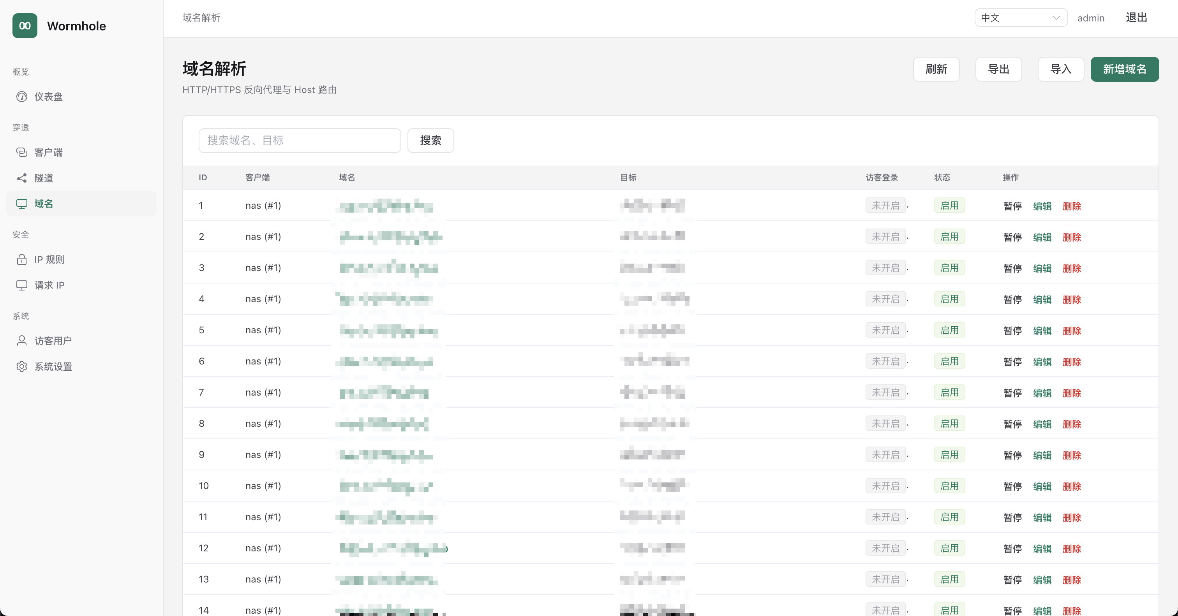The width and height of the screenshot is (1178, 616).
Task: Pause domain row 1 with 暂停
Action: tap(1012, 206)
